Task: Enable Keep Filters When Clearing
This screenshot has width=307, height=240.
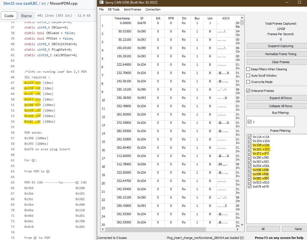Action: tap(248, 69)
